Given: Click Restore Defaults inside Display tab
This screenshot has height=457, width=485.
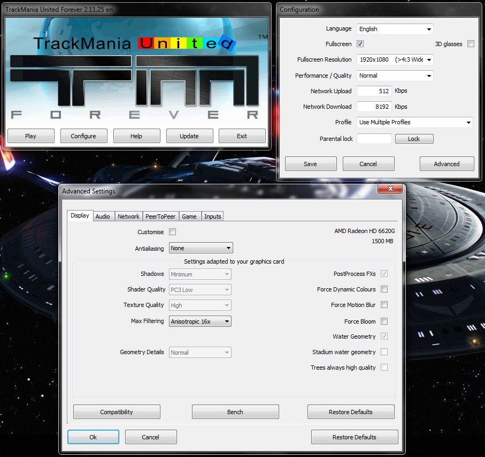Looking at the screenshot, I should tap(351, 412).
